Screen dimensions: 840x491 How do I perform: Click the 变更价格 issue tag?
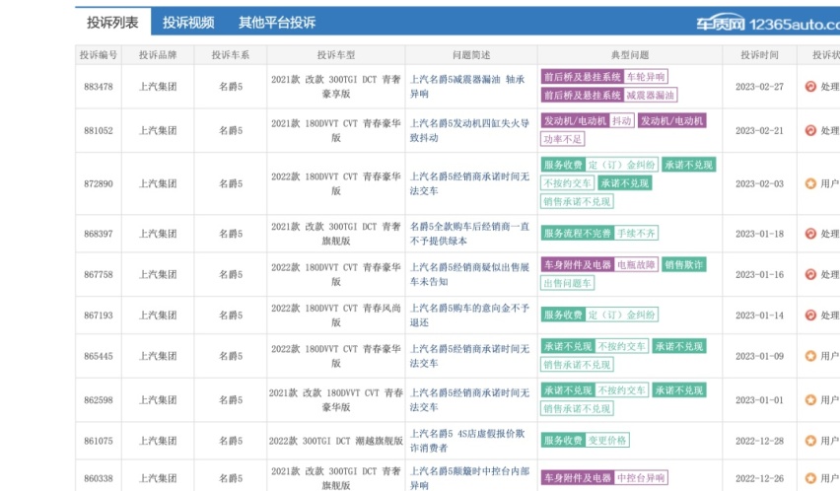(x=607, y=440)
